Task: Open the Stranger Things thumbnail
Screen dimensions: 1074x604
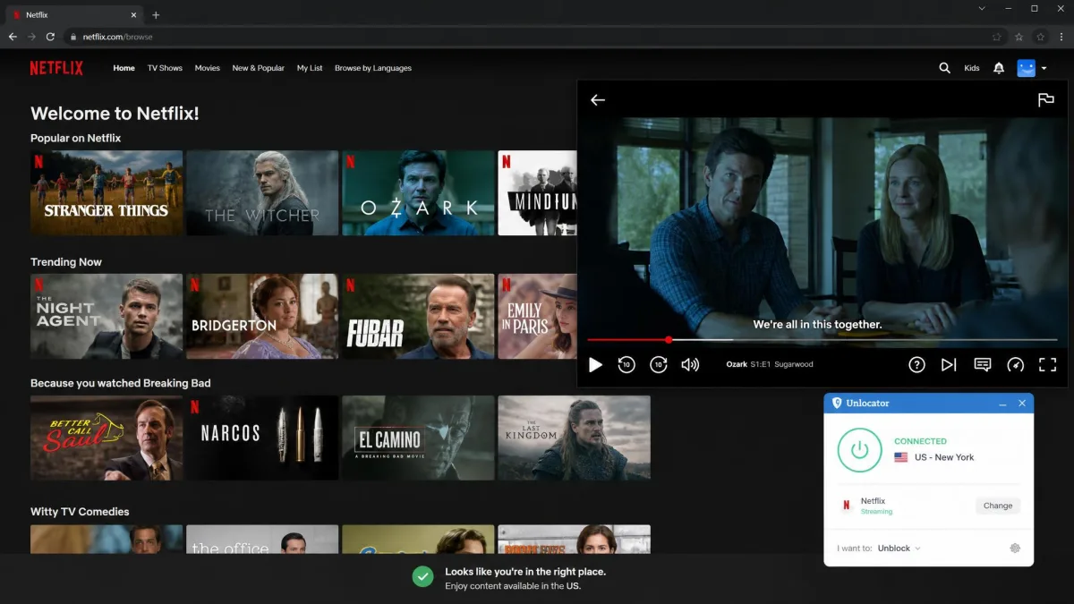Action: (107, 192)
